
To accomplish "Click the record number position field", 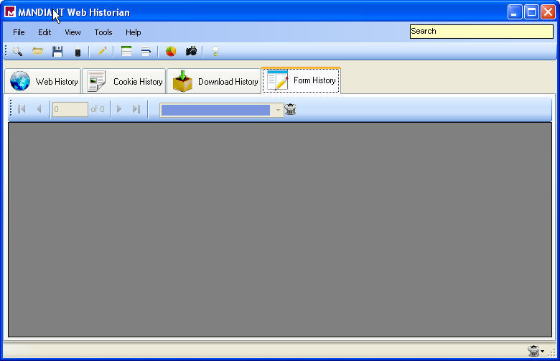I will [70, 109].
